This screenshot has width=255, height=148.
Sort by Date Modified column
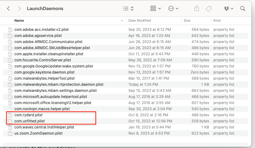(x=139, y=20)
